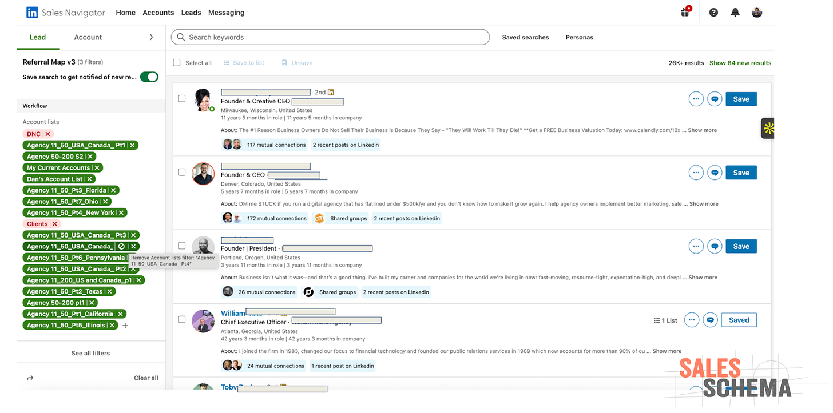Remove the DNC account list filter
The image size is (833, 413).
[47, 134]
